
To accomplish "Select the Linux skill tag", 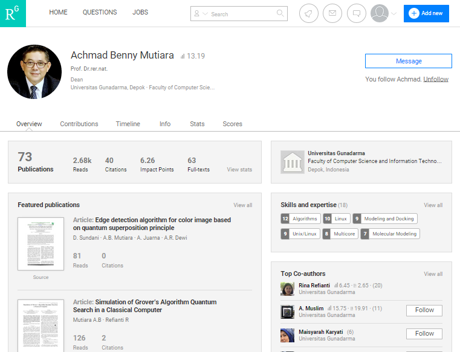I will pyautogui.click(x=337, y=219).
